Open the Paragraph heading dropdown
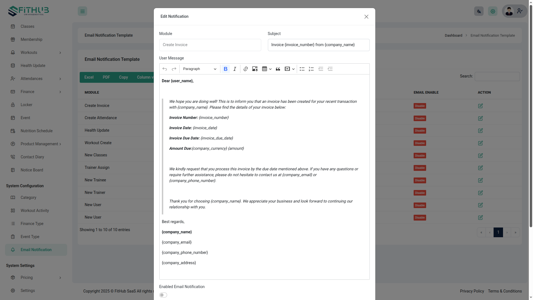 click(x=200, y=69)
